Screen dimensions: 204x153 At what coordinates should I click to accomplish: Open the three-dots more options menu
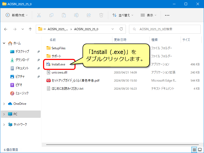167,15
